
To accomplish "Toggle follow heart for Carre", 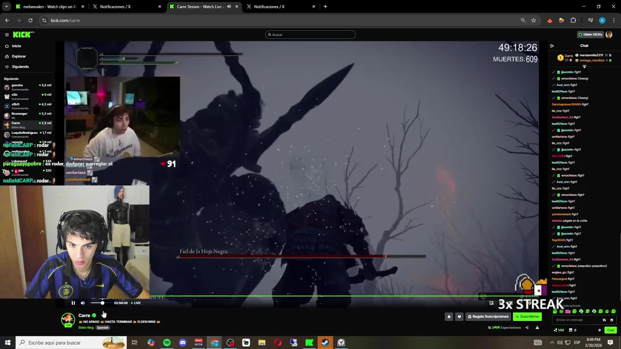I will [x=459, y=317].
